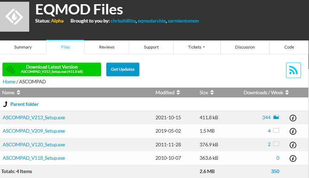Open download stats chart for V213 row

click(276, 117)
